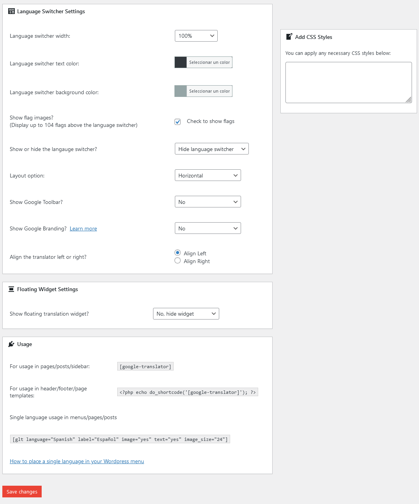
Task: Open the 'Learn more' link
Action: pos(83,228)
